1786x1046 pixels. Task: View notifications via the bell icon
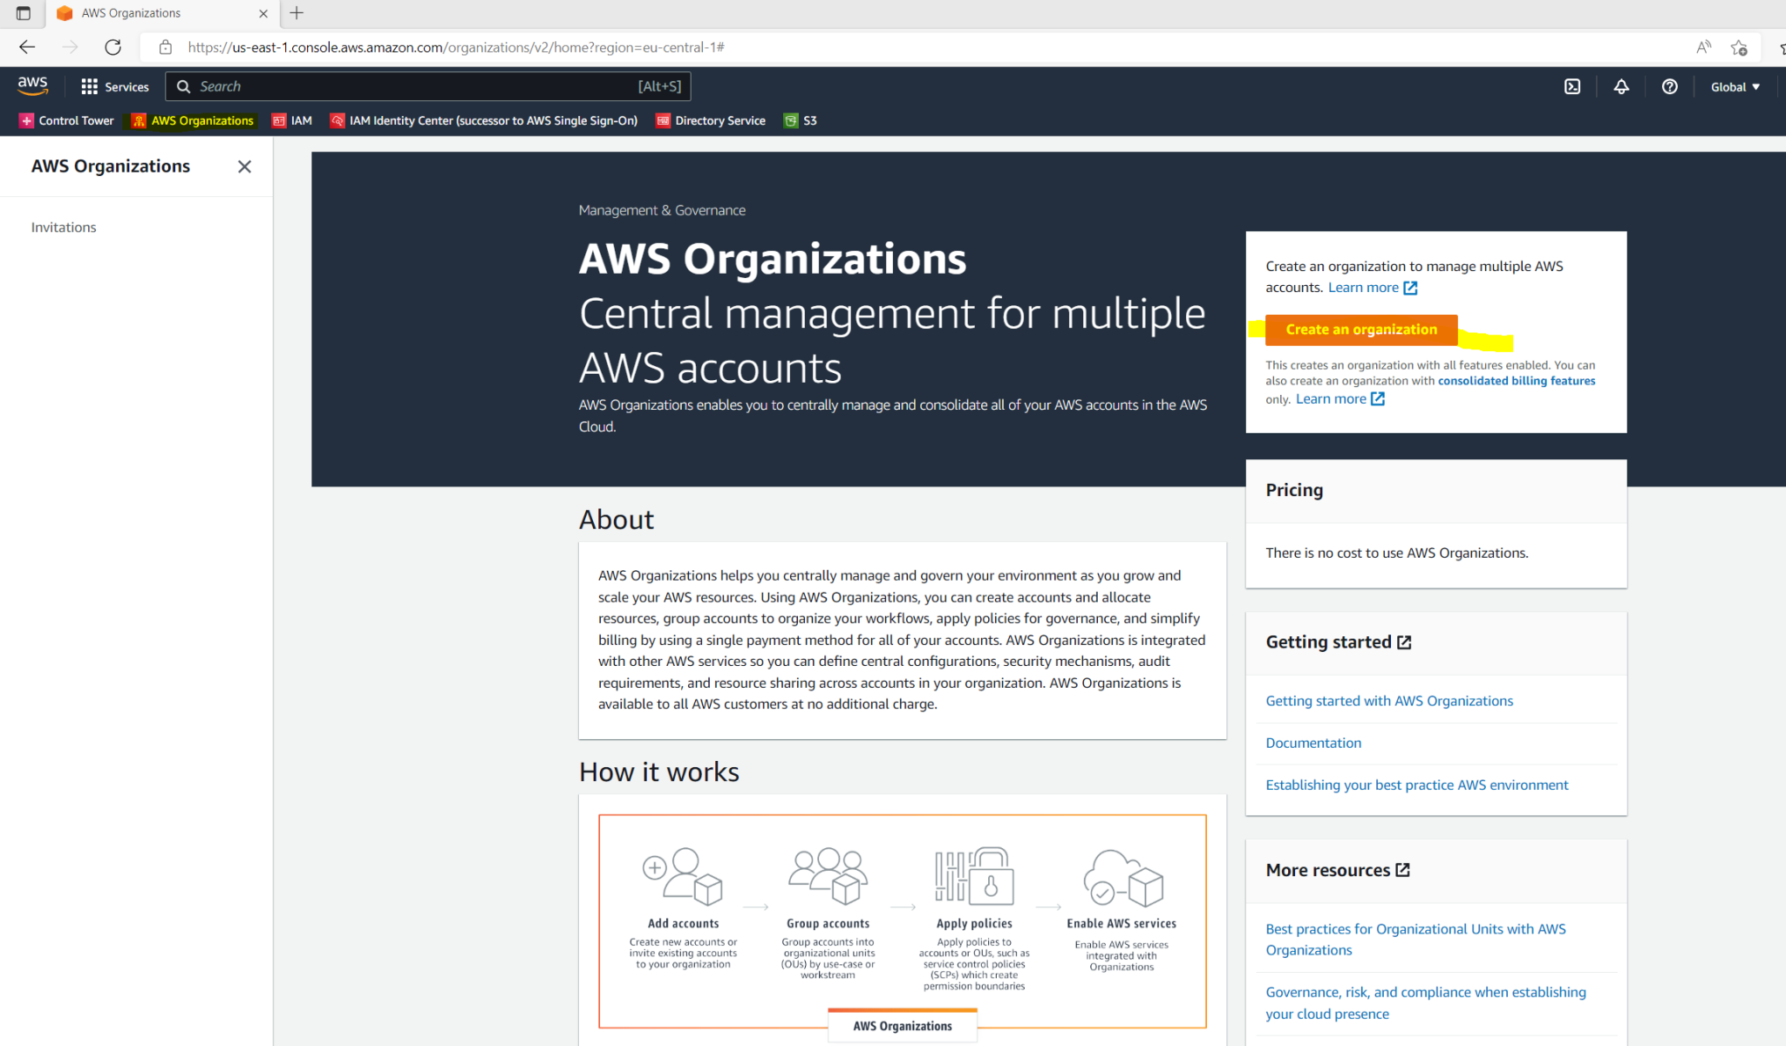[1620, 86]
